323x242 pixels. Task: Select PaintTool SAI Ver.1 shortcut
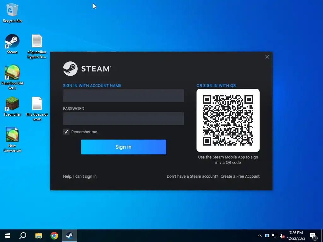(12, 78)
